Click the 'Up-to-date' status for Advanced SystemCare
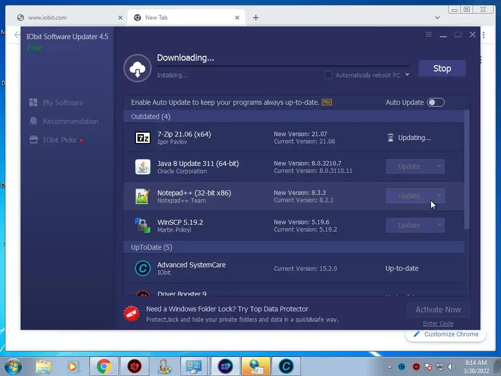Screen dimensions: 501x376 [402, 268]
